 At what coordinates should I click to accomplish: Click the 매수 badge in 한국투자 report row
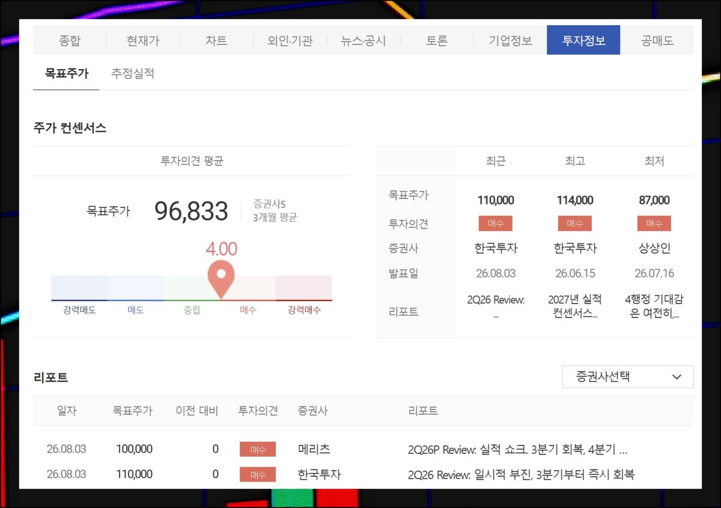pyautogui.click(x=258, y=474)
